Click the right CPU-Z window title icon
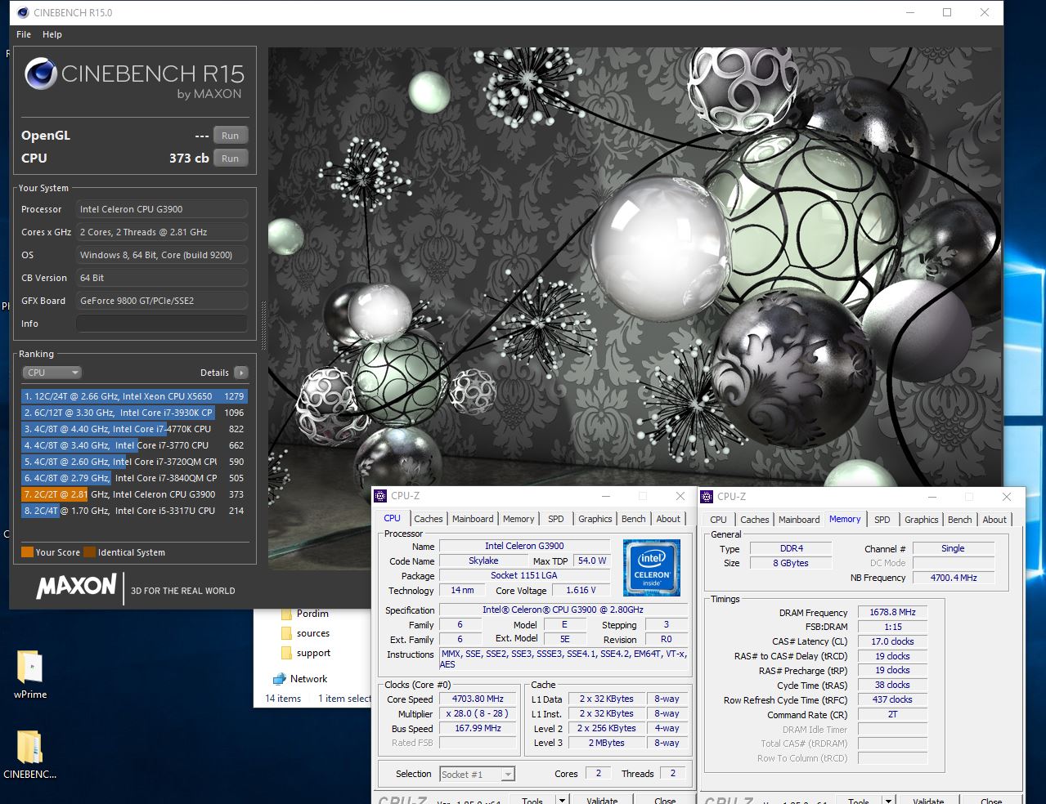 point(707,496)
